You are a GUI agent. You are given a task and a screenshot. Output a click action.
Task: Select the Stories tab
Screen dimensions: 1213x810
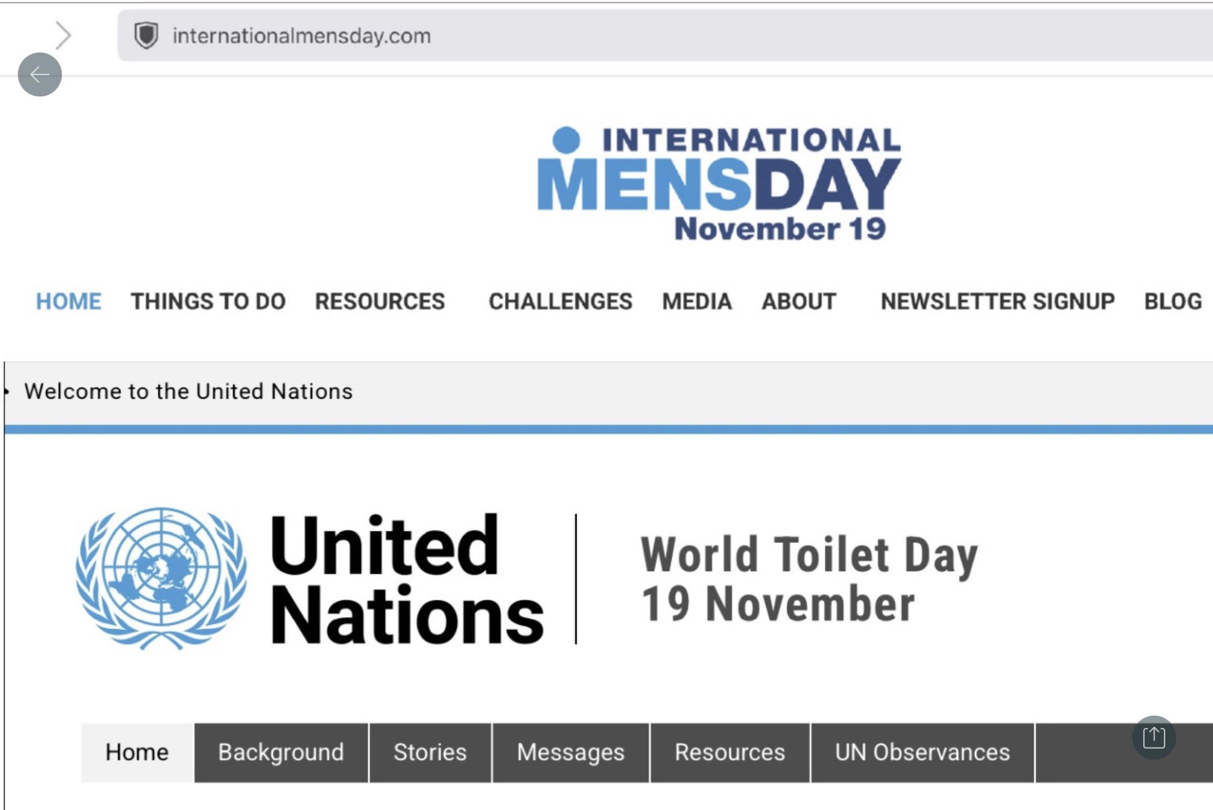[430, 752]
